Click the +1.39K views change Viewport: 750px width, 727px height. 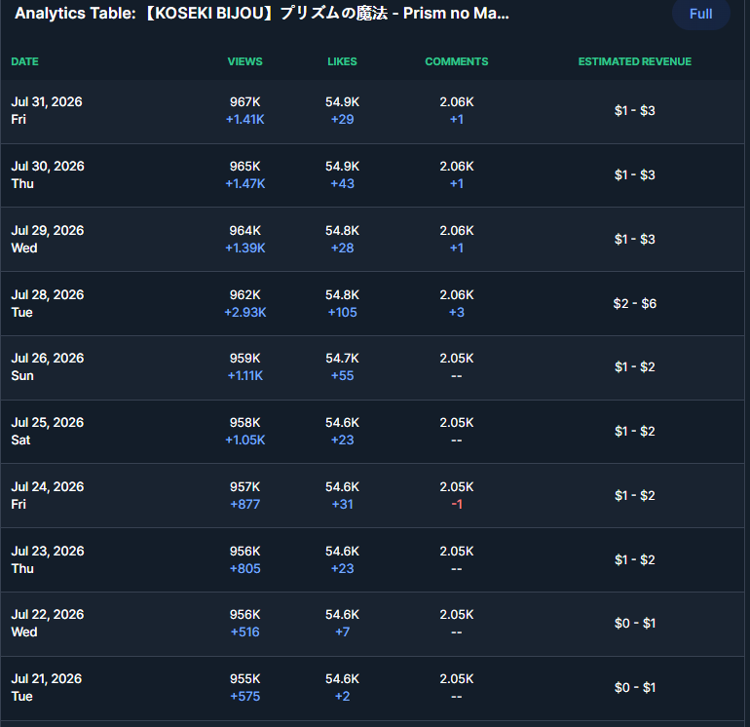point(244,248)
